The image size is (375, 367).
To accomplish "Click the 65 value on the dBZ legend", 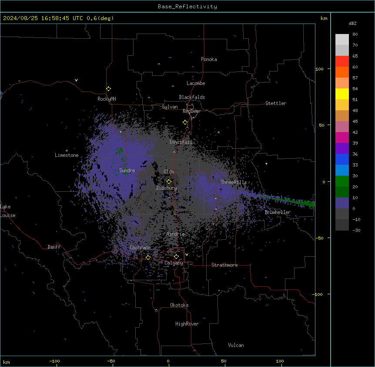I will [355, 56].
